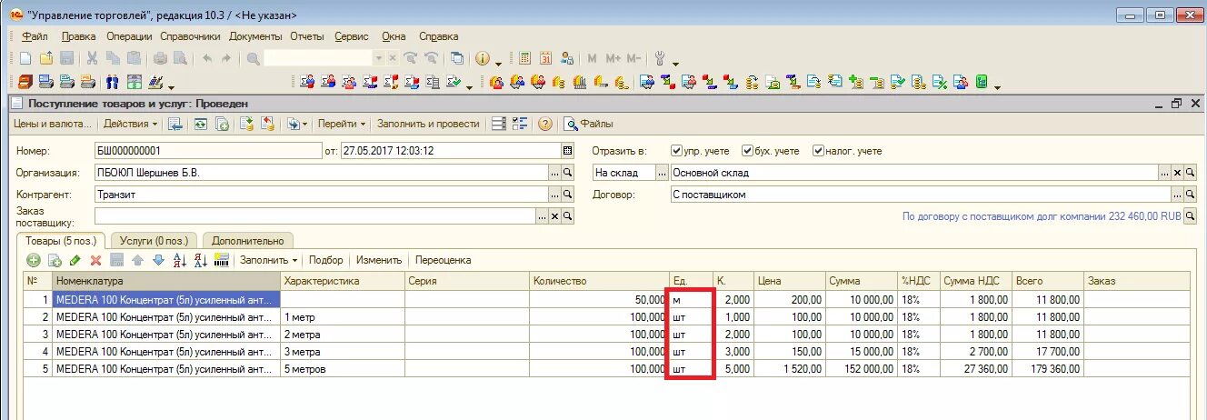Select the Товары (5 поз.) tab
This screenshot has width=1207, height=420.
tap(61, 240)
